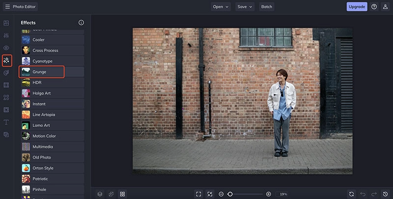Select the Grunge effect
393x199 pixels.
coord(42,72)
